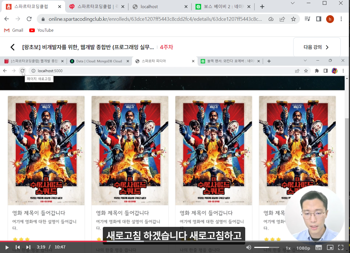Open the page performance gauge icon
This screenshot has width=350, height=253.
click(x=271, y=19)
